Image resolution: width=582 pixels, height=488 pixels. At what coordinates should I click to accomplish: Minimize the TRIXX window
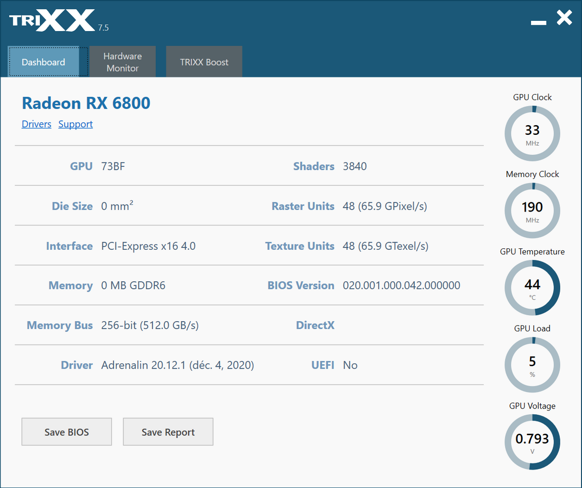click(x=539, y=22)
